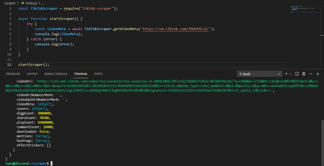Click the JS file icon in the breadcrumb

click(x=23, y=3)
